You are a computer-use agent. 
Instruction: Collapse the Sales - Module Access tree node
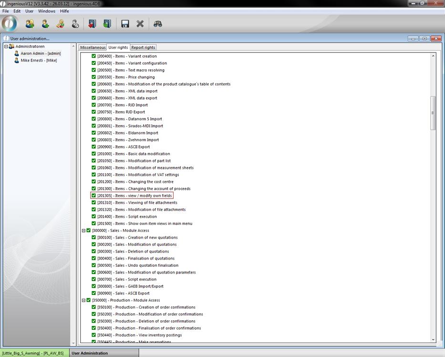tap(83, 231)
